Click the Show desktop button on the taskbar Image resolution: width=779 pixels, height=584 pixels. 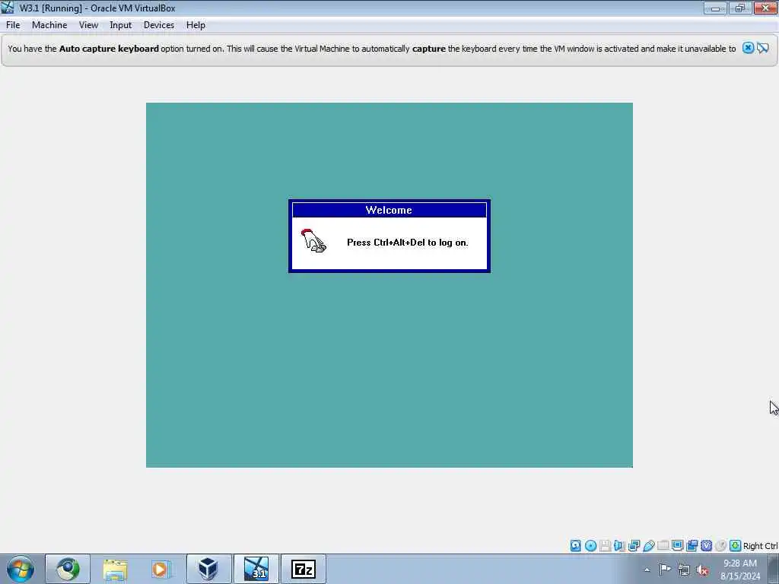pyautogui.click(x=774, y=569)
